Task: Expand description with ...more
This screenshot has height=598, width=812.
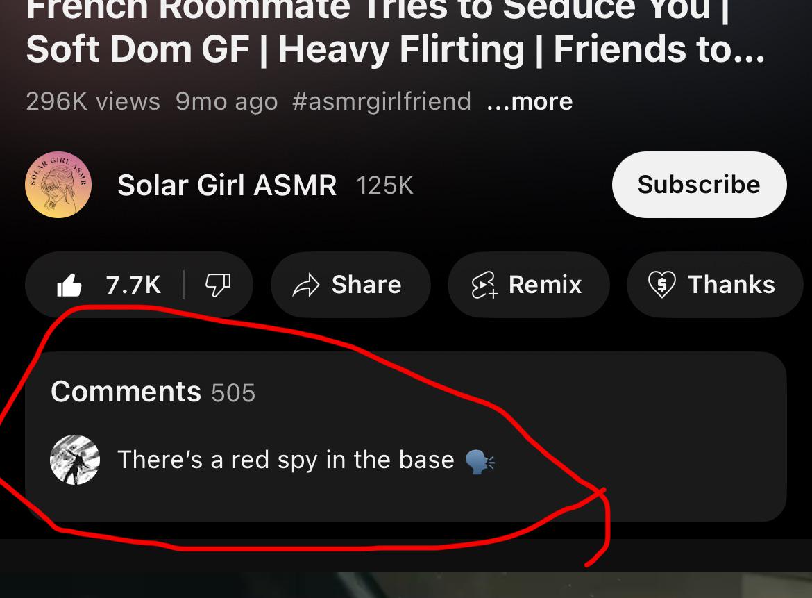Action: click(x=530, y=101)
